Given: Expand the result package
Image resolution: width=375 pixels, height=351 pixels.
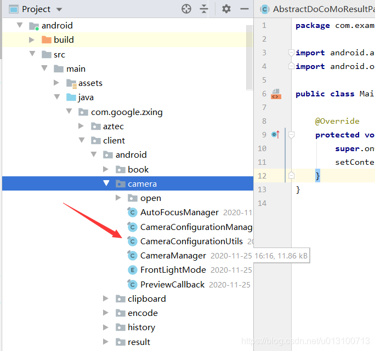Looking at the screenshot, I should [x=105, y=342].
